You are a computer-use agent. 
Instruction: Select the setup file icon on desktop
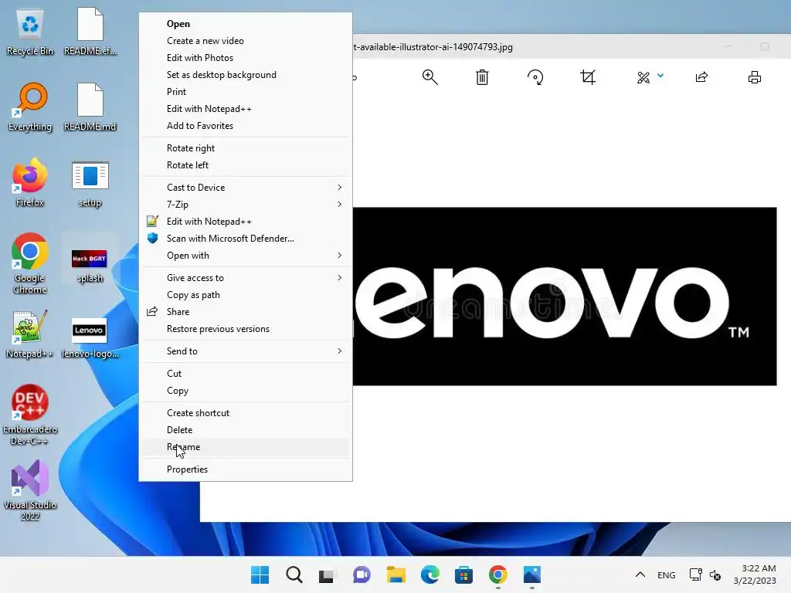click(x=90, y=184)
